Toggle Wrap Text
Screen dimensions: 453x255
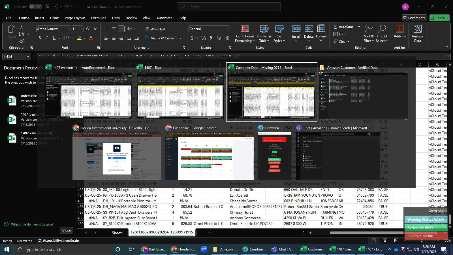point(155,29)
